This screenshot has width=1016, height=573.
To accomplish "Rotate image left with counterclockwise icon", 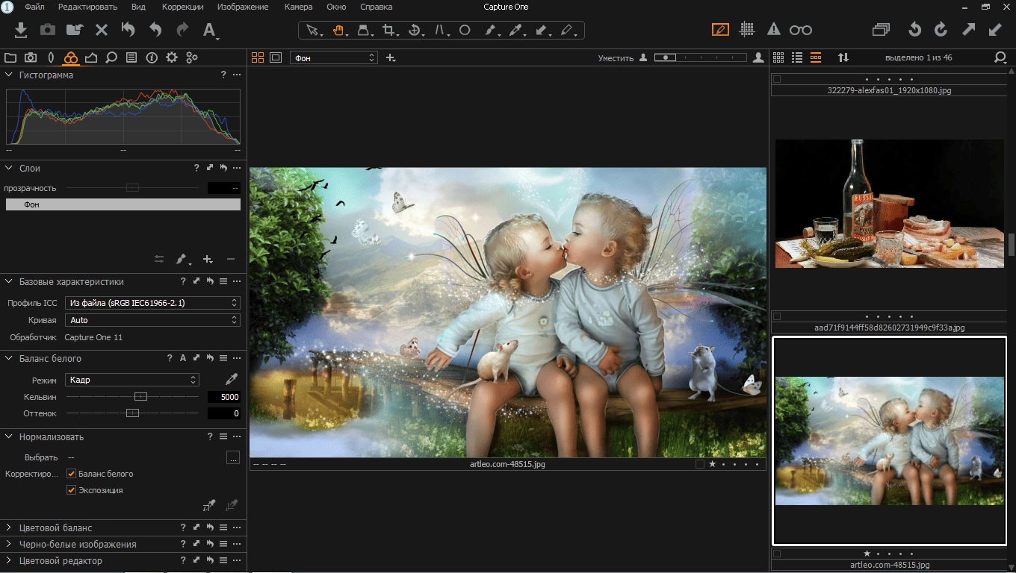I will pos(914,30).
